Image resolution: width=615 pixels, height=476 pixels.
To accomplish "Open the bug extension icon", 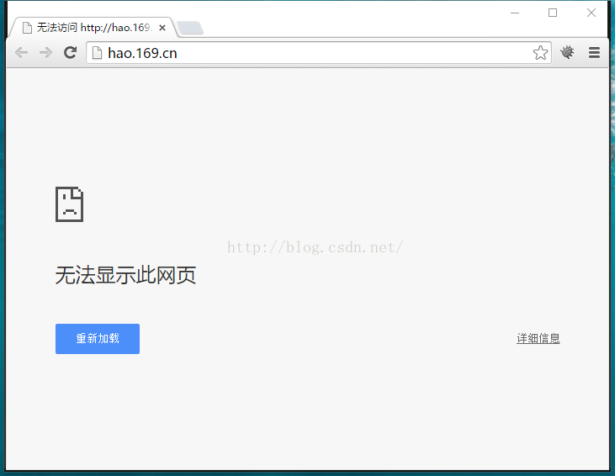I will click(x=567, y=52).
